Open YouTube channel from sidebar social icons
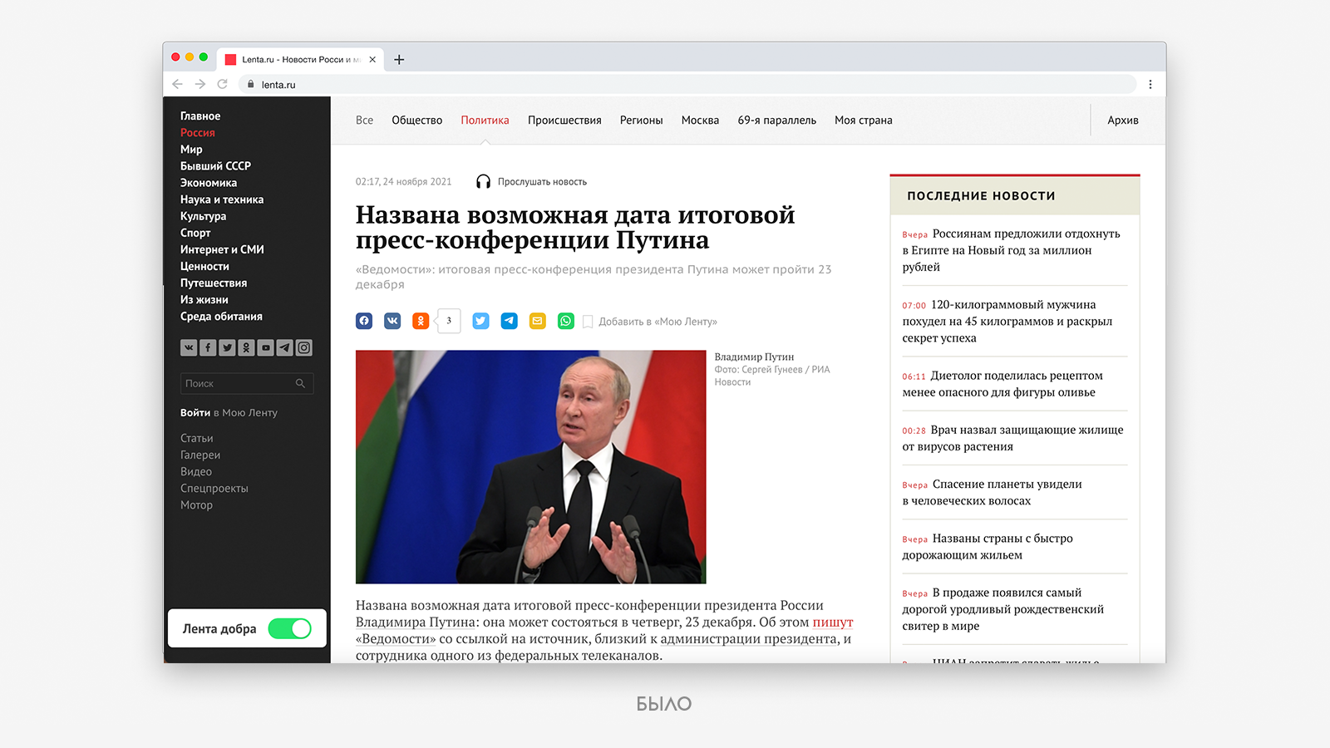 tap(265, 348)
